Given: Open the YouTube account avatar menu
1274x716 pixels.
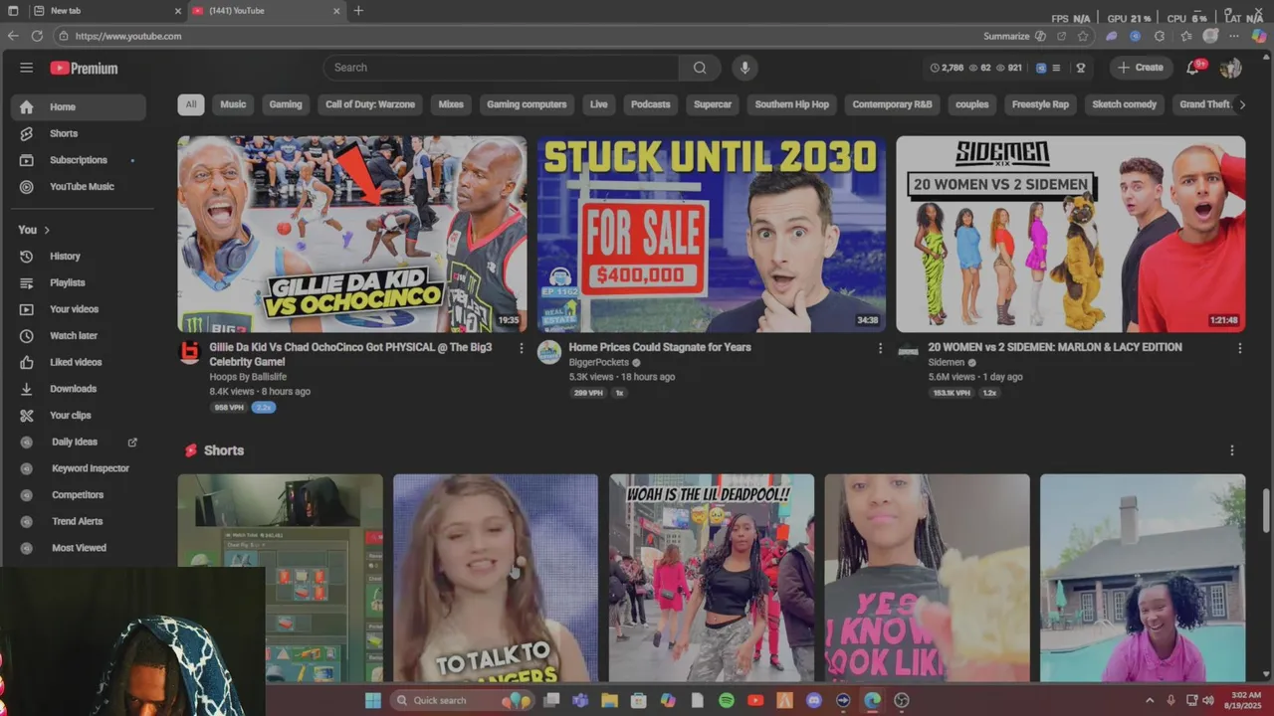Looking at the screenshot, I should [1231, 68].
